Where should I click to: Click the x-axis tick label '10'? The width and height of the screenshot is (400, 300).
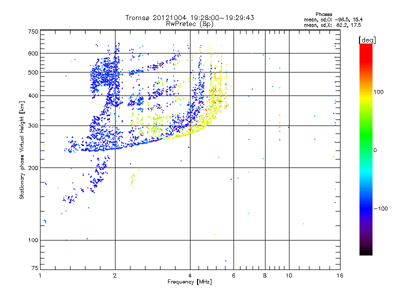[289, 275]
